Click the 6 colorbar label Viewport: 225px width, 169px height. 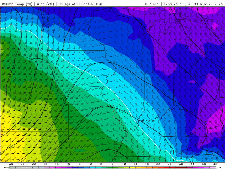[x=112, y=164]
